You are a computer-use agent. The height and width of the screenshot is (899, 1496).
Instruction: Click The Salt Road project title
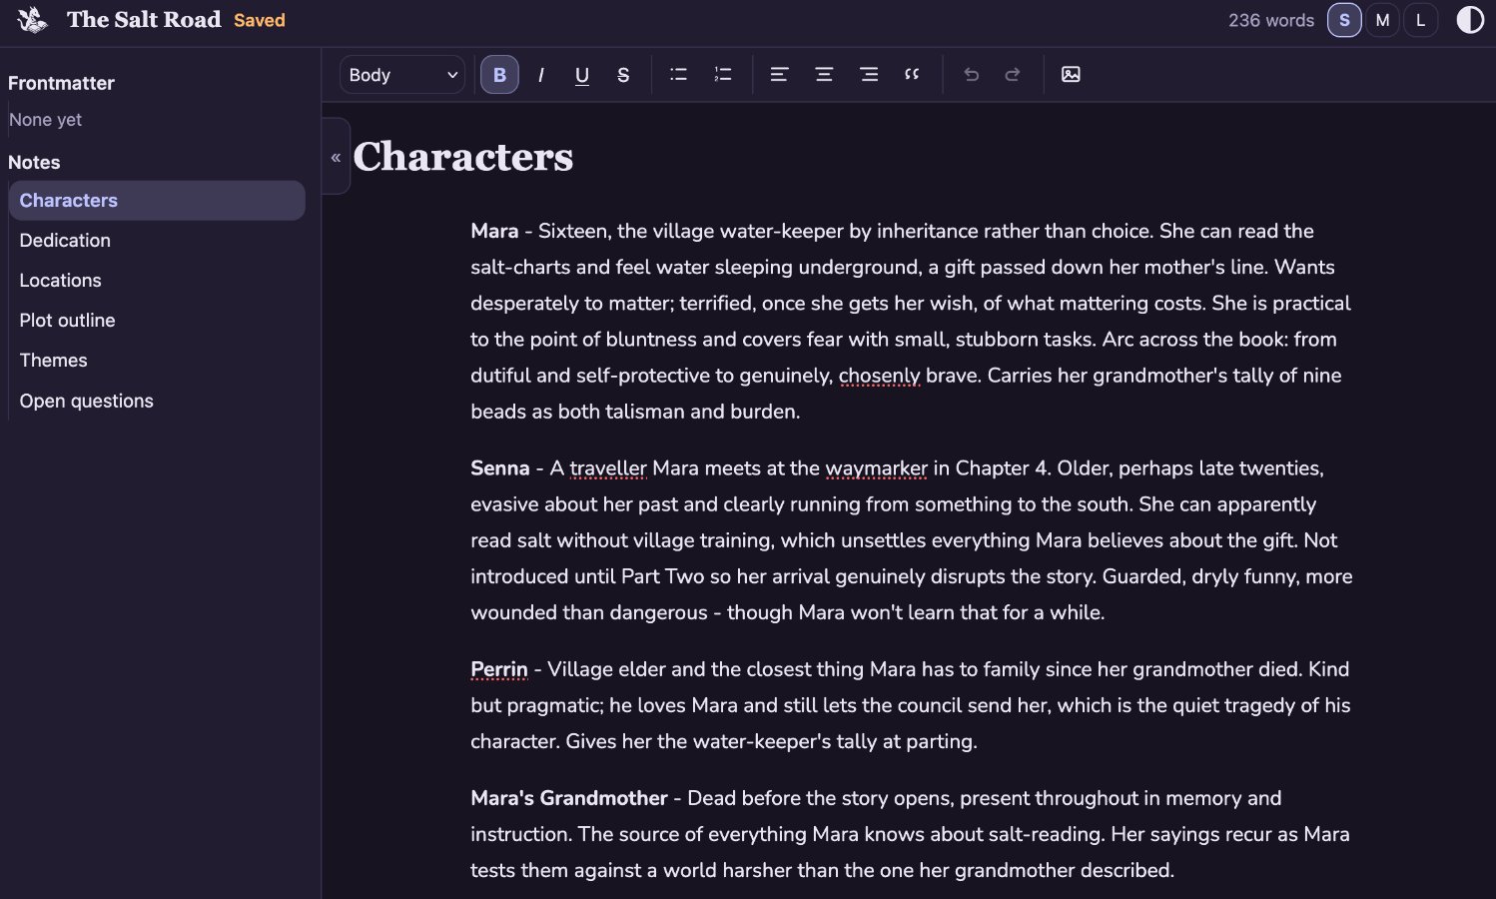click(144, 20)
